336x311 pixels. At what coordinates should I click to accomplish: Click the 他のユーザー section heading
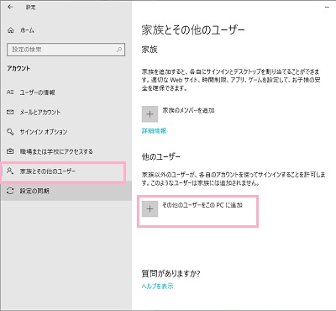tap(160, 157)
